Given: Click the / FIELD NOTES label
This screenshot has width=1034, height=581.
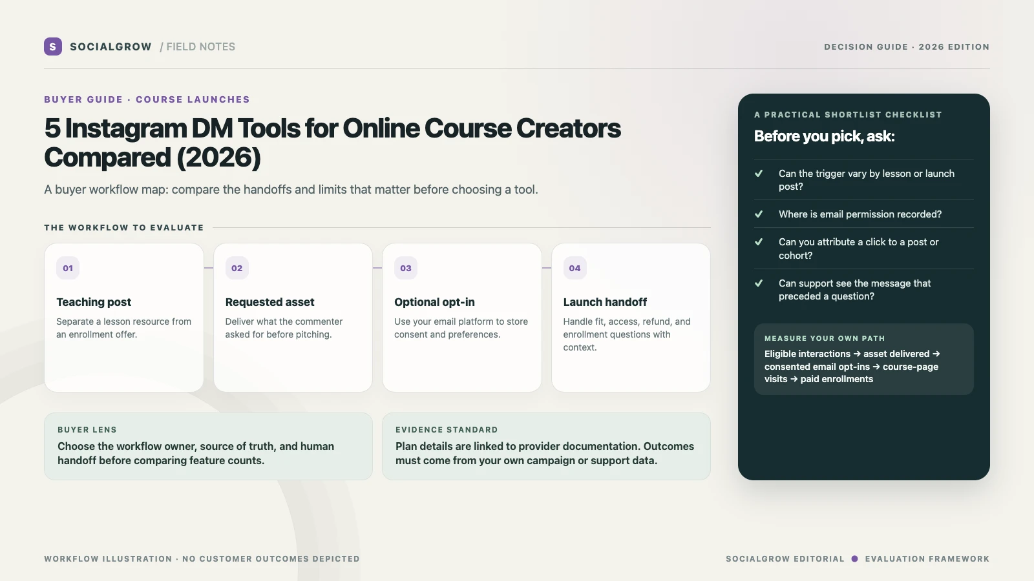Looking at the screenshot, I should 198,46.
